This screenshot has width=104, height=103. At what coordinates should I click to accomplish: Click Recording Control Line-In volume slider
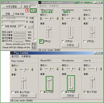92,32
